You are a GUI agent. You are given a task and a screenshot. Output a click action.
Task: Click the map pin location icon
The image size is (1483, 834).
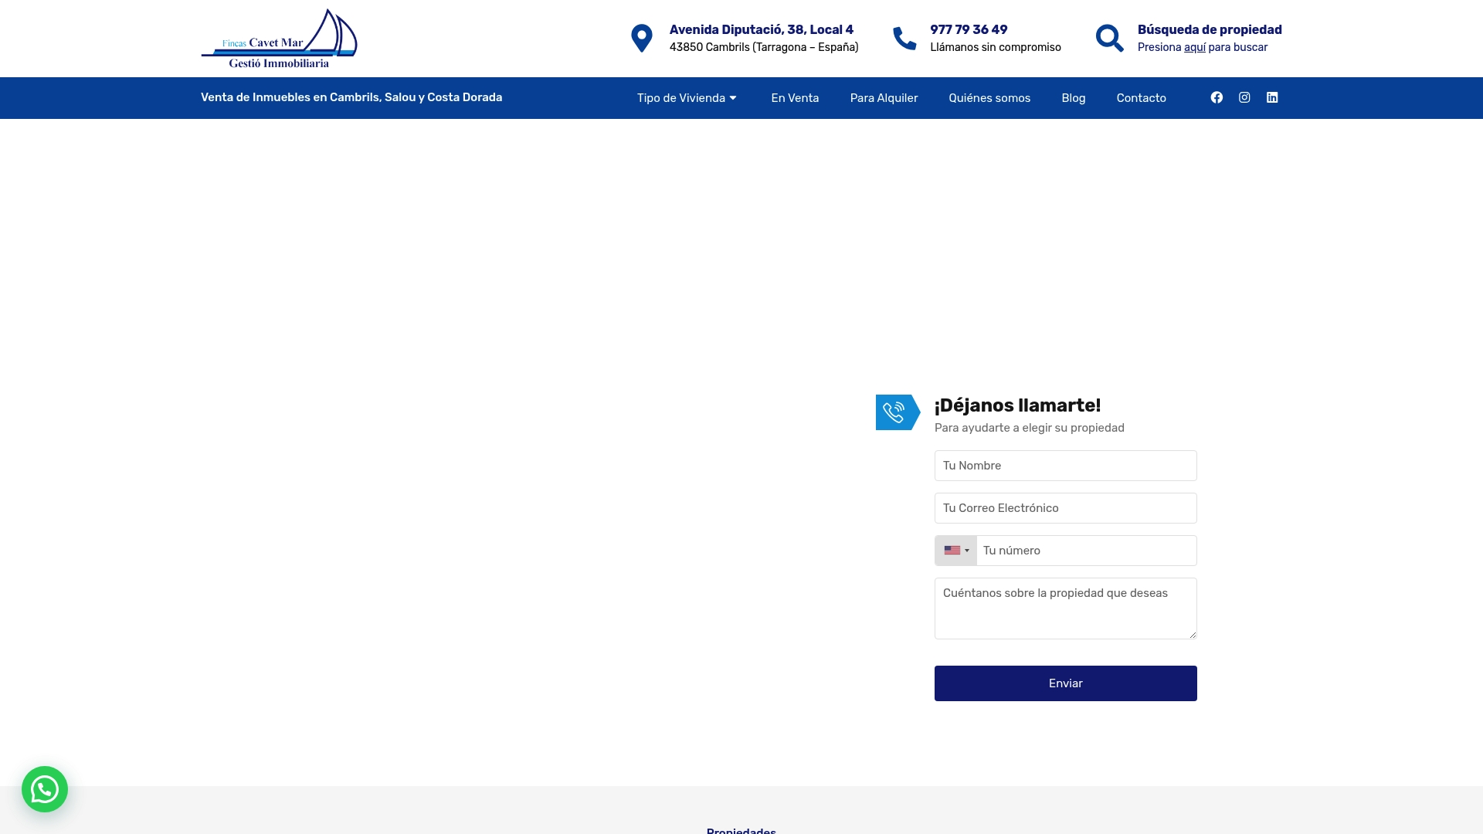tap(642, 39)
